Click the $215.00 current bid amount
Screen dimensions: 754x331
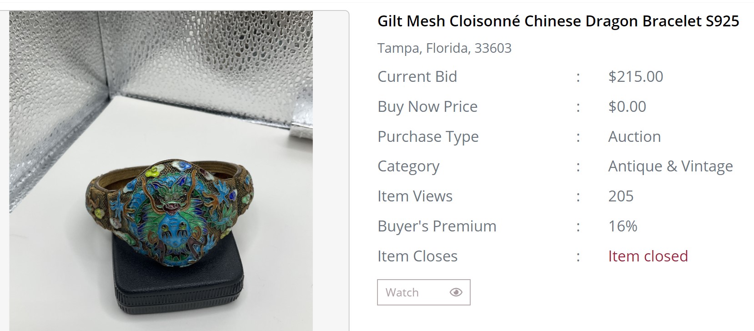pos(635,76)
